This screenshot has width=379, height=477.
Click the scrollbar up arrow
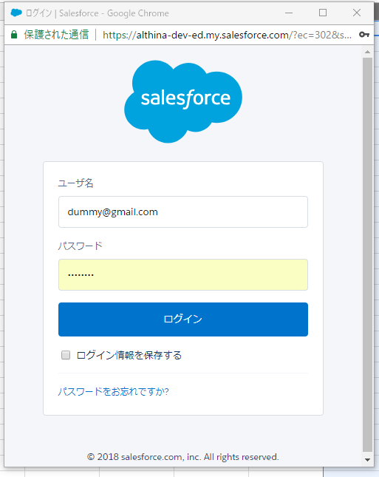367,52
